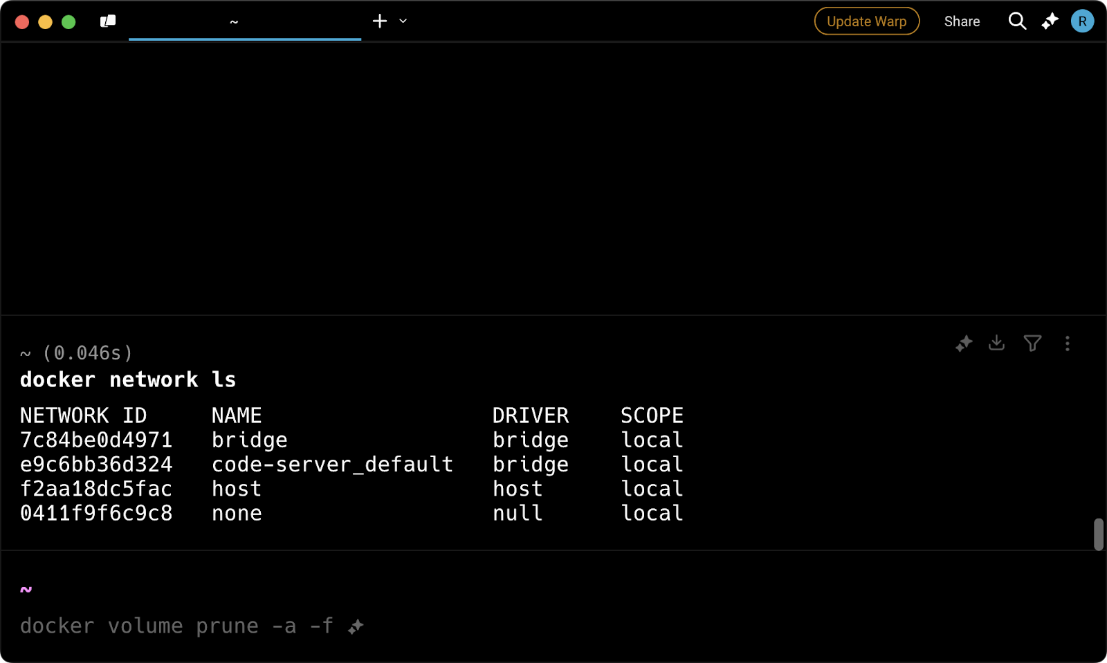Expand the new tab options chevron
Screen dimensions: 1107x663
point(403,21)
